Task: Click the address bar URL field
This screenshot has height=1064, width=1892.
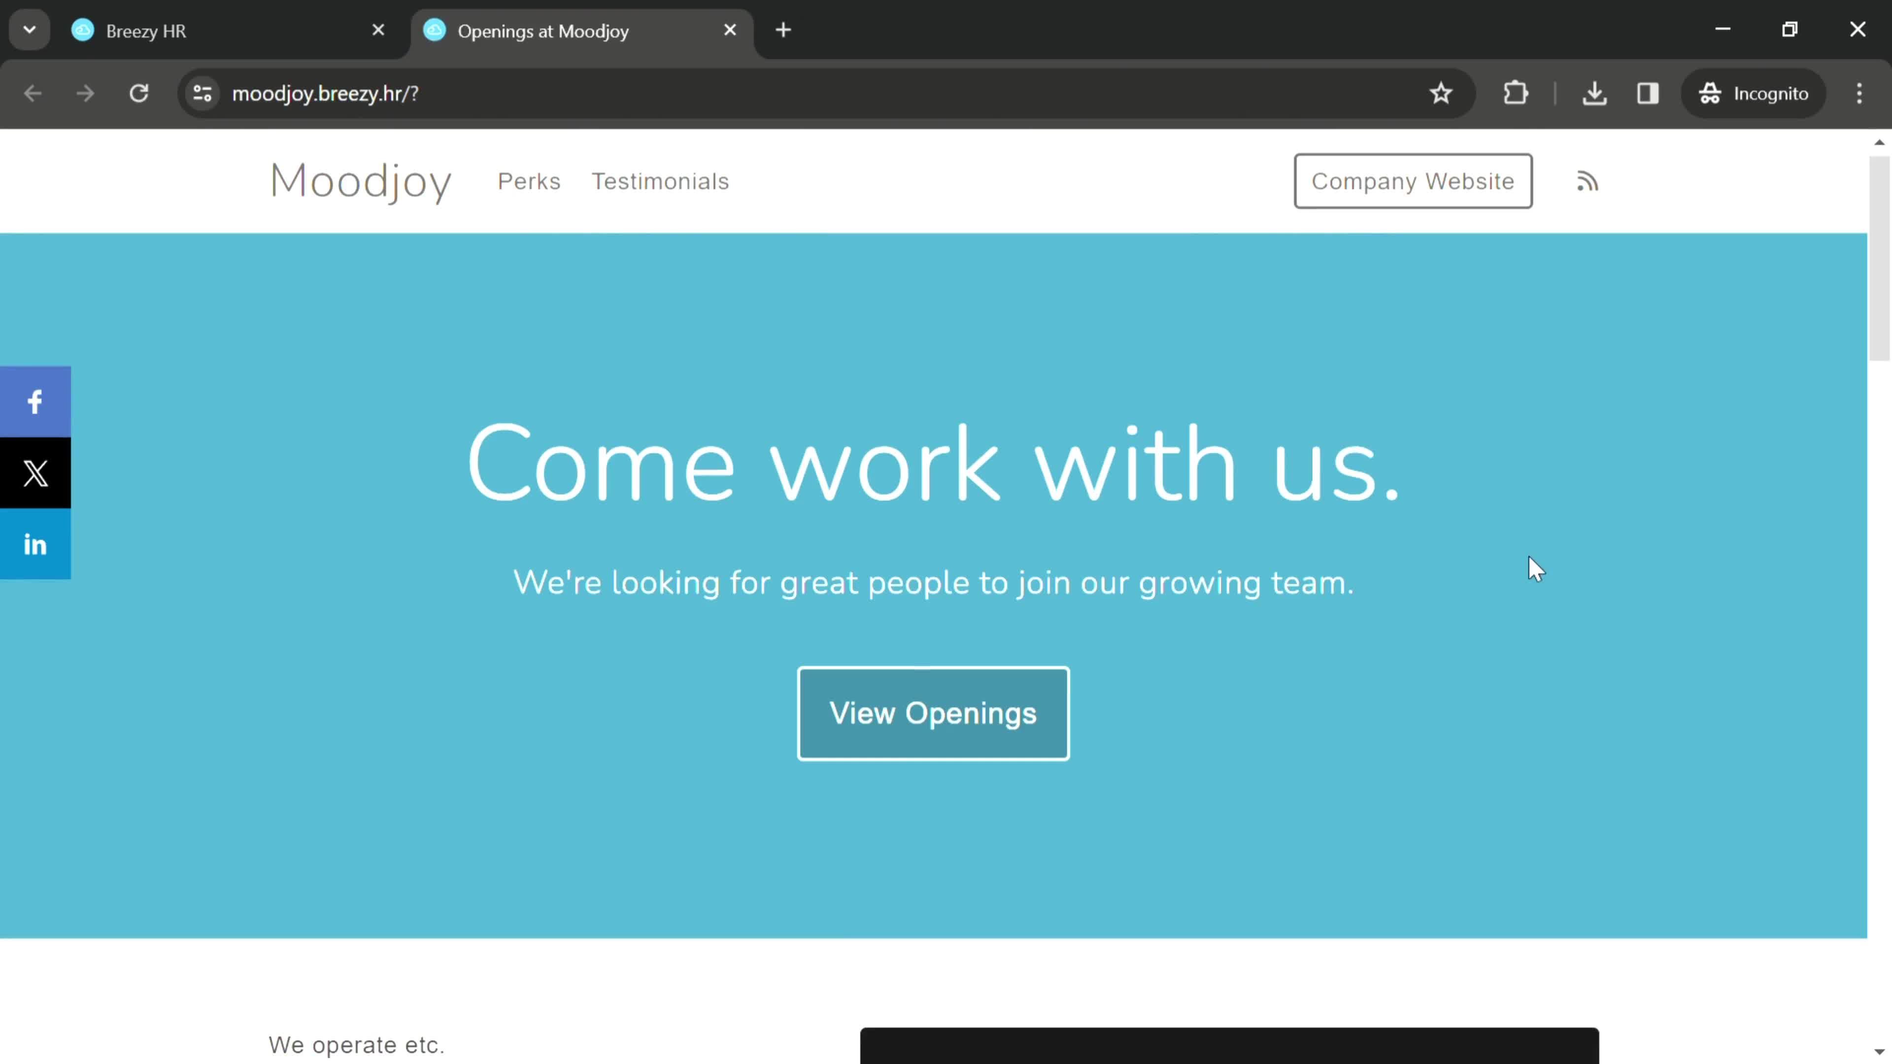Action: (x=325, y=92)
